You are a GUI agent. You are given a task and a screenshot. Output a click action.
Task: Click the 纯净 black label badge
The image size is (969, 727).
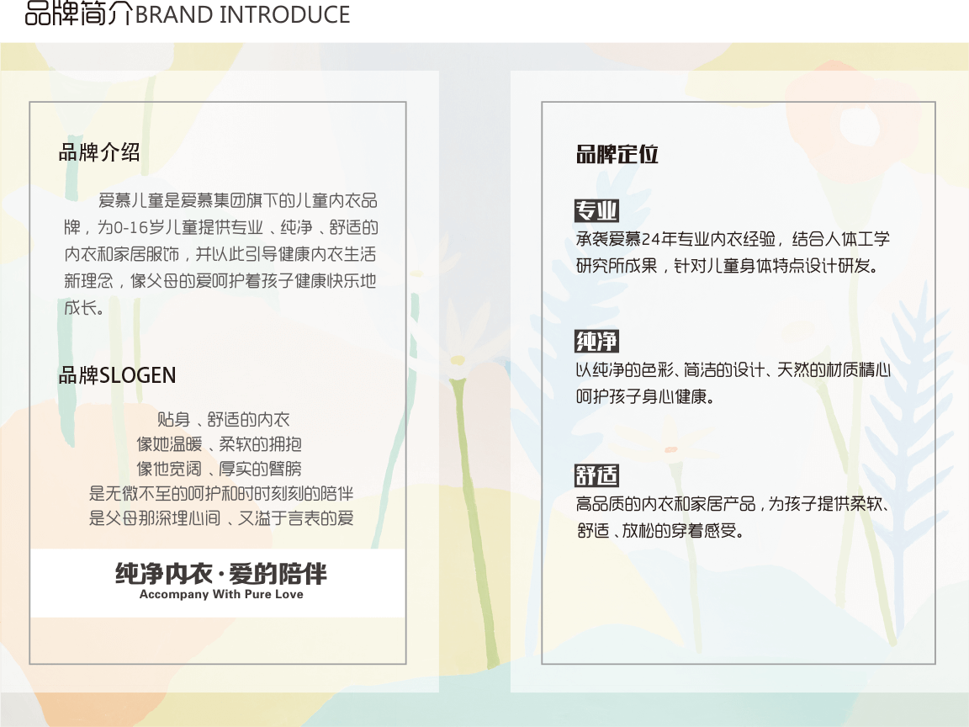[596, 341]
